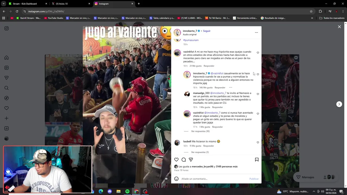
Task: Open the apps grid in bookmarks bar
Action: pos(4,18)
